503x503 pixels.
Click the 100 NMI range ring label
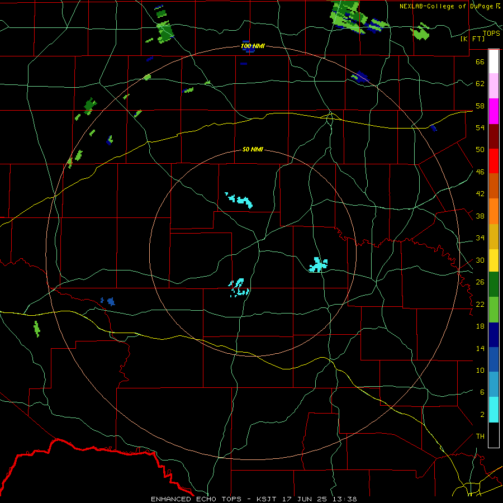point(253,46)
